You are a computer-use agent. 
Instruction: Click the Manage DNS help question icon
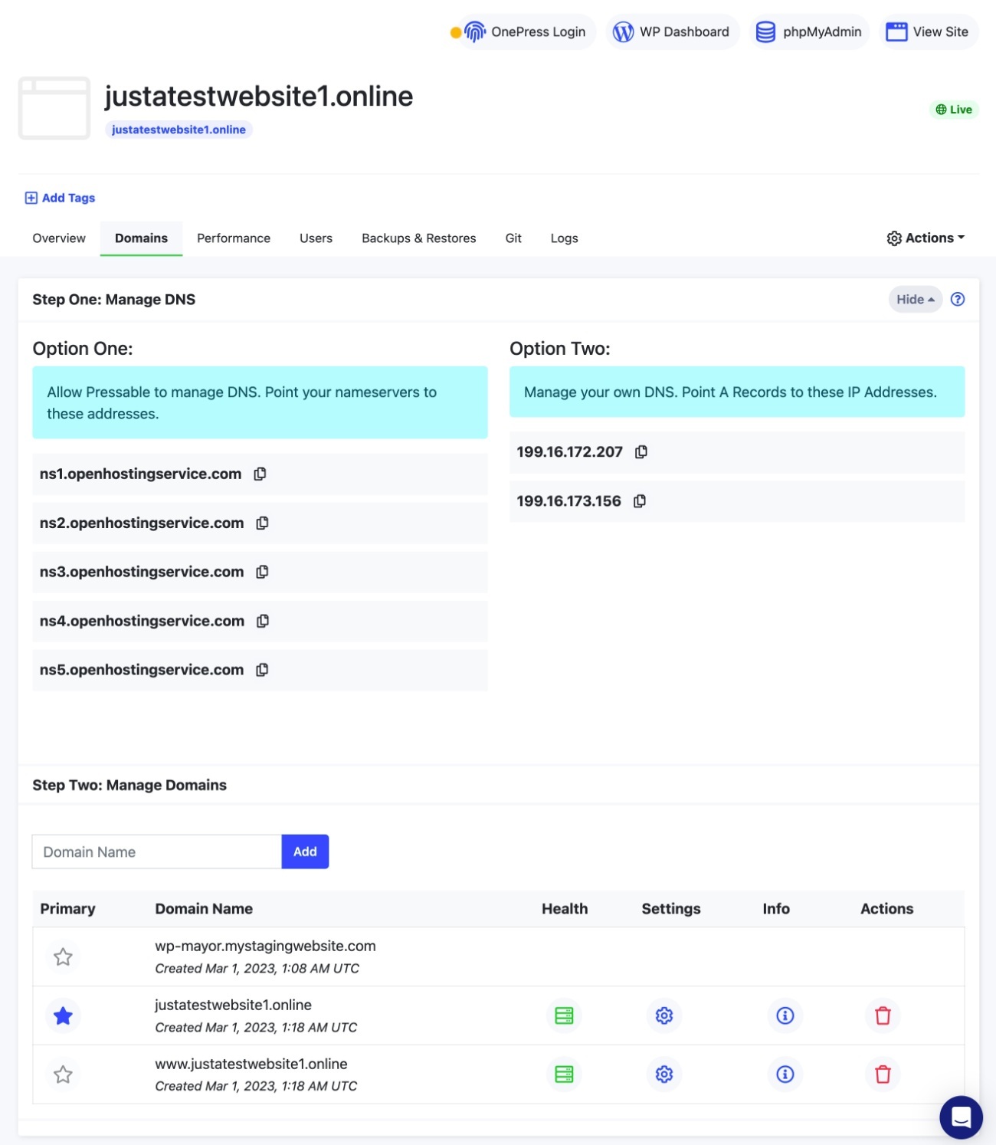958,300
